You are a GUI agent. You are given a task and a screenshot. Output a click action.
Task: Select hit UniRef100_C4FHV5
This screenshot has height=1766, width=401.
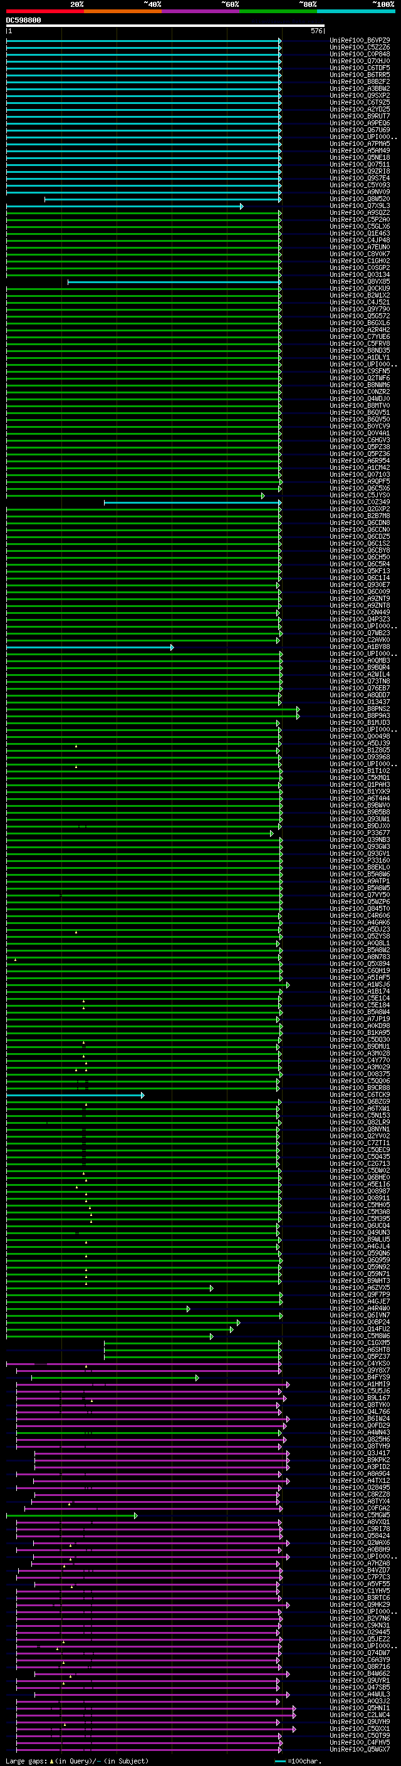tap(360, 1743)
